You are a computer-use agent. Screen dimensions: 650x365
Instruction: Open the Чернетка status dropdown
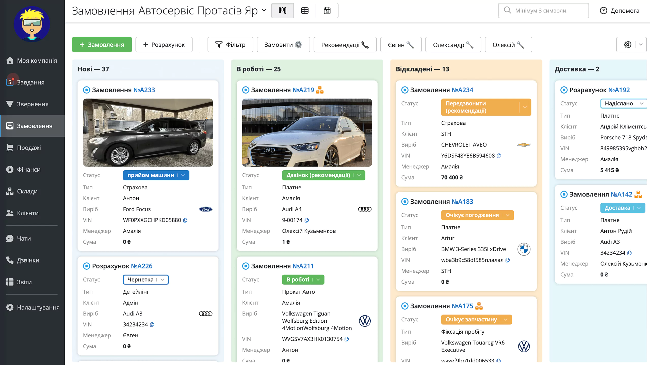click(x=146, y=280)
